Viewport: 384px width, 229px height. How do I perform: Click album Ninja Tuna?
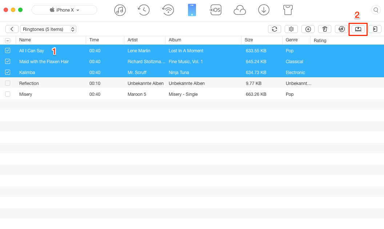point(179,73)
